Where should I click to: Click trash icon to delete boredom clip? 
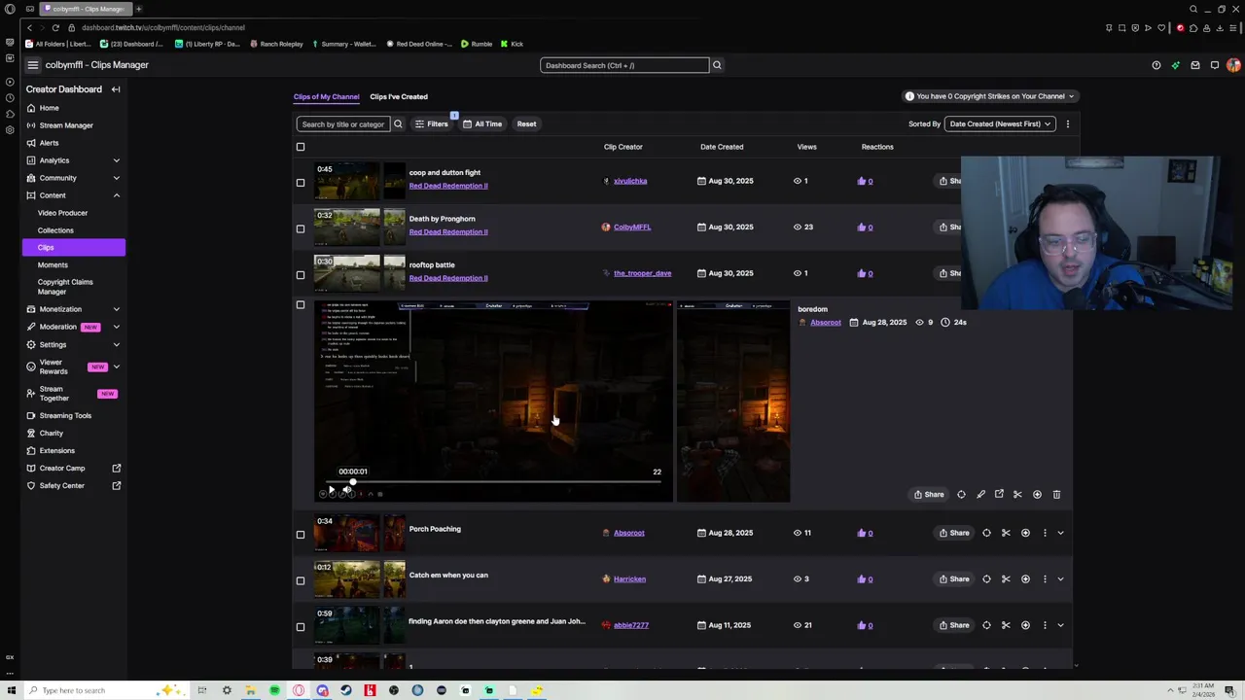(x=1056, y=494)
